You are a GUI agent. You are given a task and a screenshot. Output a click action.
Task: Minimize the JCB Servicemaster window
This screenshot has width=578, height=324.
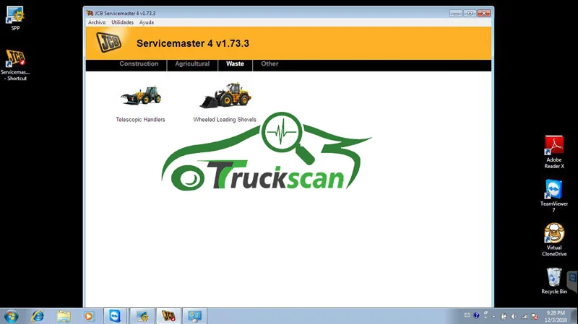(456, 13)
